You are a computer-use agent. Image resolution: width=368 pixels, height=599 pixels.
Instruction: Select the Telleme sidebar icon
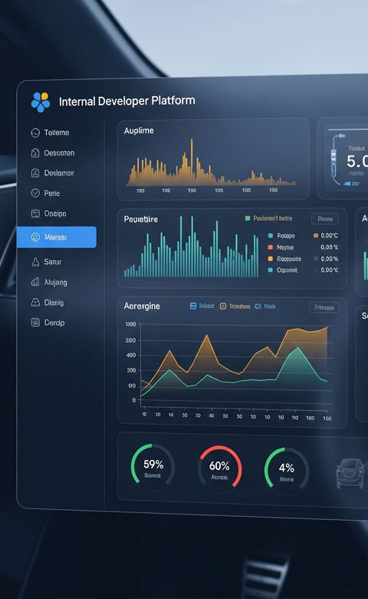point(35,133)
